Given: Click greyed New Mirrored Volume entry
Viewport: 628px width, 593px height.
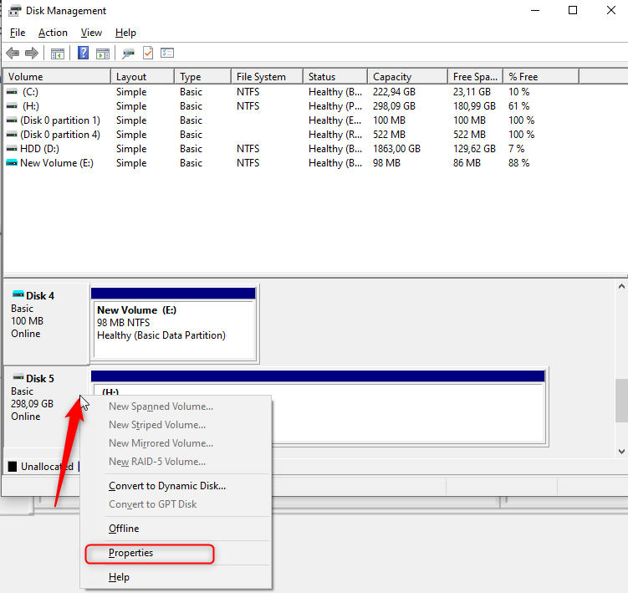Looking at the screenshot, I should pyautogui.click(x=176, y=443).
